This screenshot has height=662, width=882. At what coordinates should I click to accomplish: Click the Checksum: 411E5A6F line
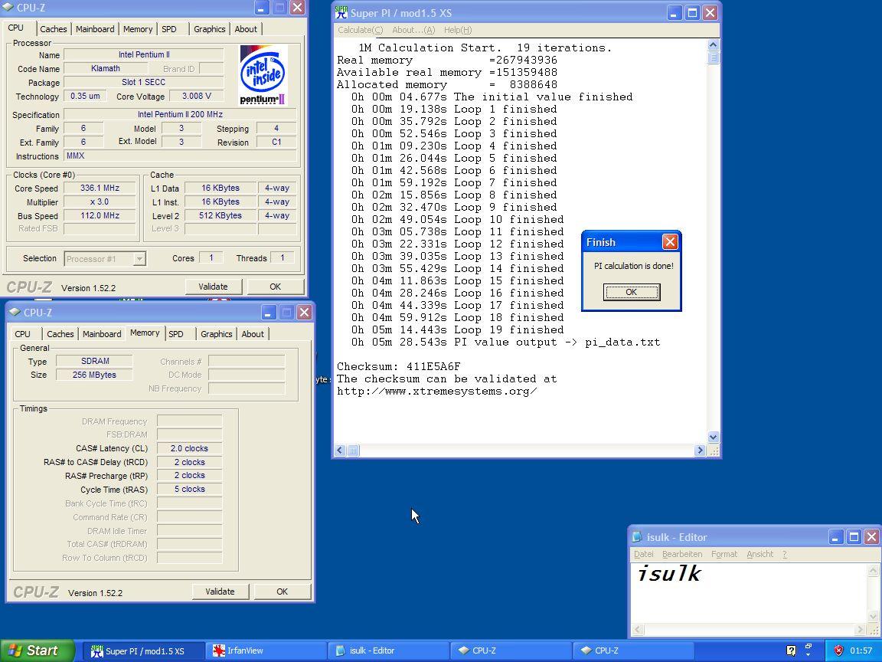pyautogui.click(x=398, y=366)
